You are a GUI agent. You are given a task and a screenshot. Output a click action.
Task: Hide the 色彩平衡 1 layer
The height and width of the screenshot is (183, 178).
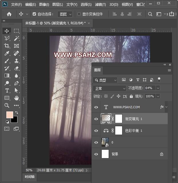point(96,131)
